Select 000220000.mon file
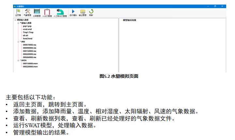235x140 pixels. [30, 67]
